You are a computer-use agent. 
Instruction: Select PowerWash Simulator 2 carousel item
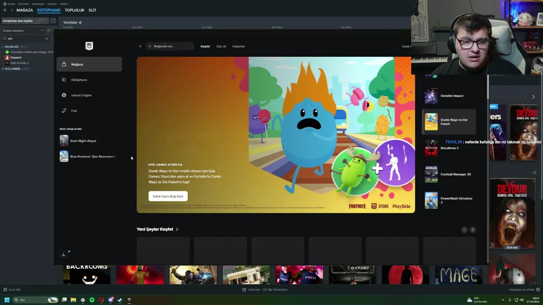pos(449,200)
